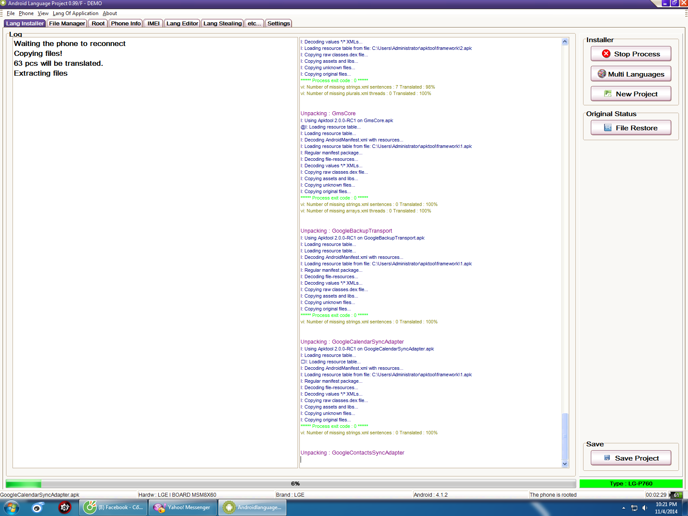
Task: Click 'Unpacking : GoogleCalendarSyncAdapter' log line
Action: click(x=352, y=342)
